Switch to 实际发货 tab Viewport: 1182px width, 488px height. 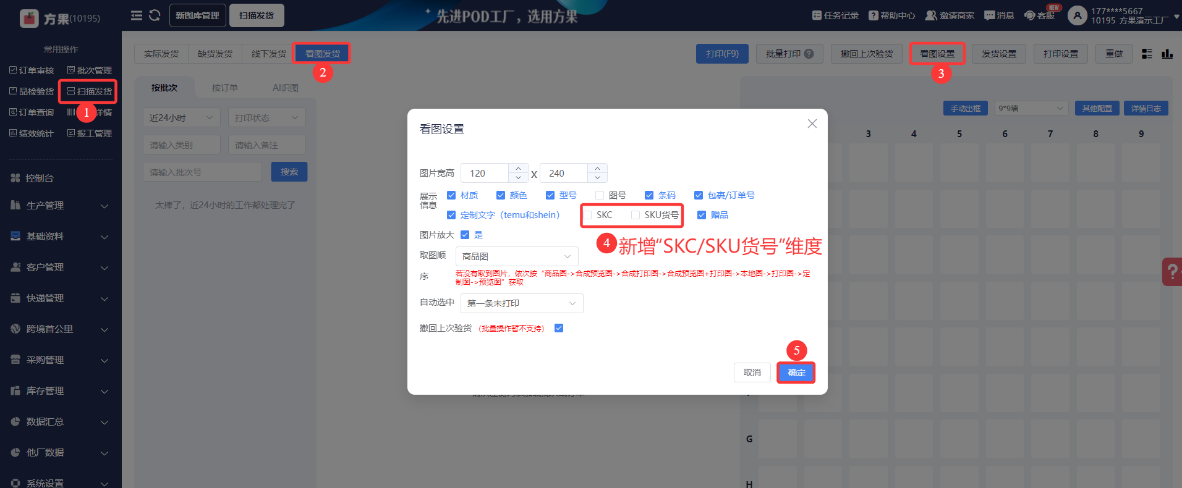click(x=161, y=54)
